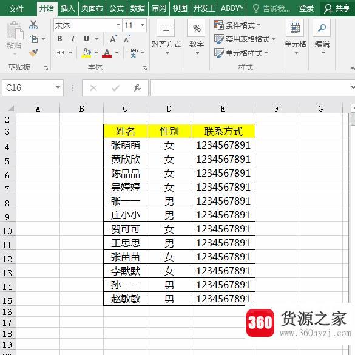
Task: Switch to the 插入 (Insert) tab
Action: coord(68,8)
